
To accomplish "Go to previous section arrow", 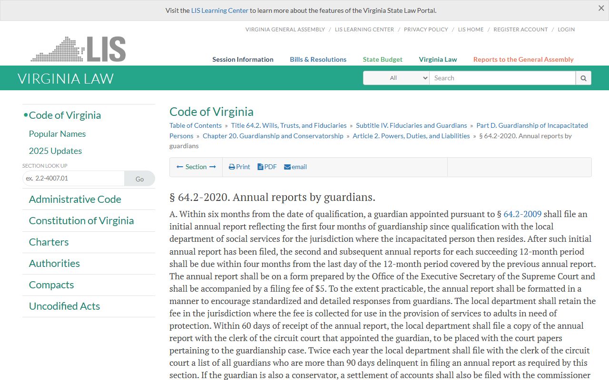I will pos(180,167).
